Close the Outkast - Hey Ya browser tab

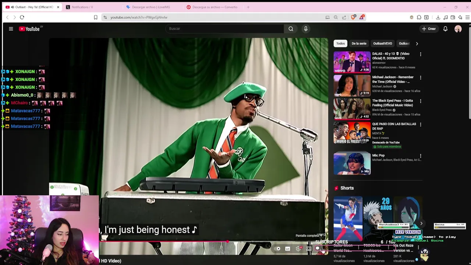pyautogui.click(x=58, y=7)
